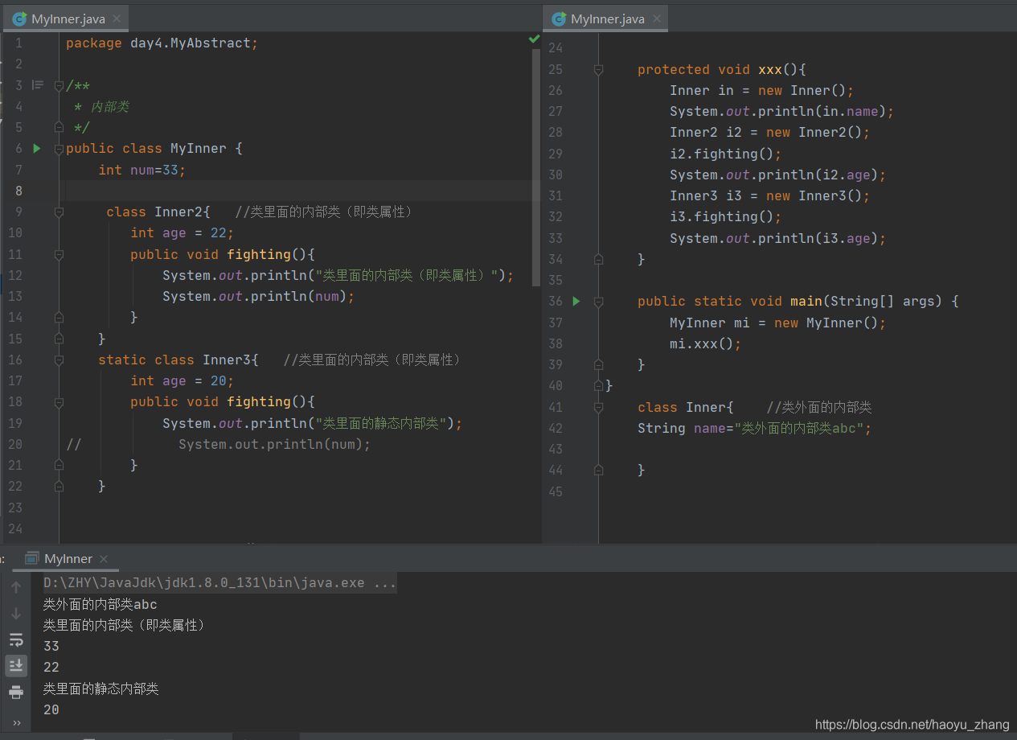Viewport: 1017px width, 740px height.
Task: Collapse the xxx method at line 25
Action: point(598,70)
